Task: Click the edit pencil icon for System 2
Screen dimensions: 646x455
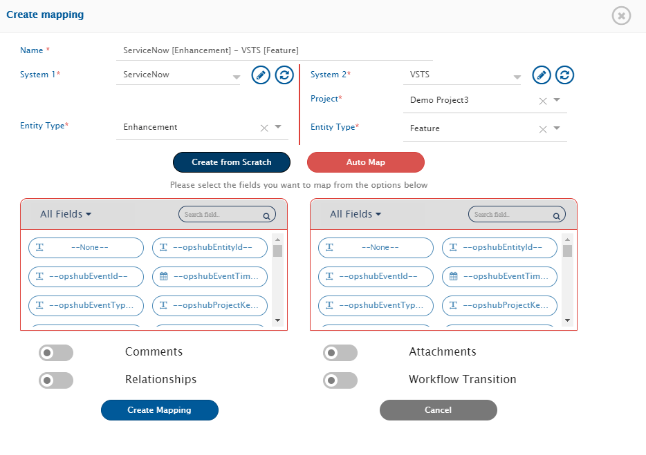Action: click(x=542, y=75)
